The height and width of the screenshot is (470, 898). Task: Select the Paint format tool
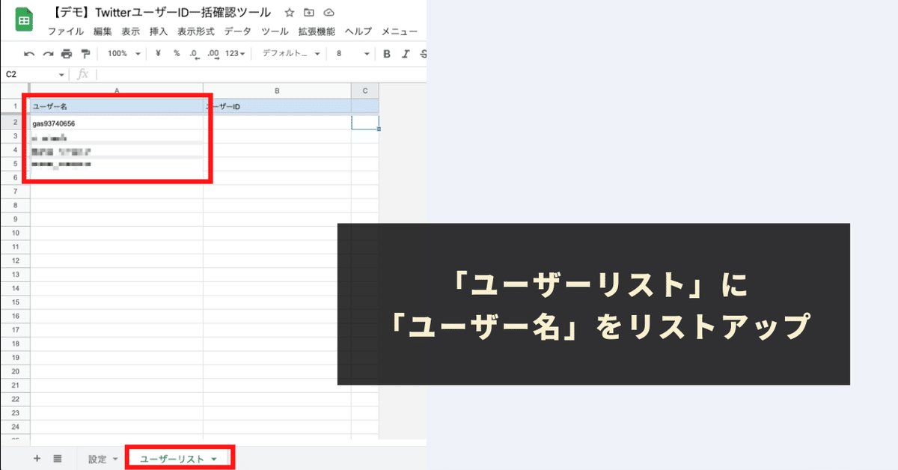pyautogui.click(x=84, y=53)
